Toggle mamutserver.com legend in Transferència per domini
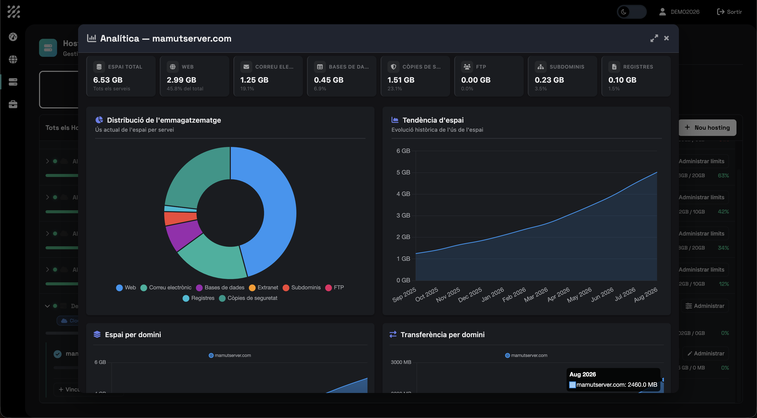Viewport: 757px width, 418px height. [526, 355]
